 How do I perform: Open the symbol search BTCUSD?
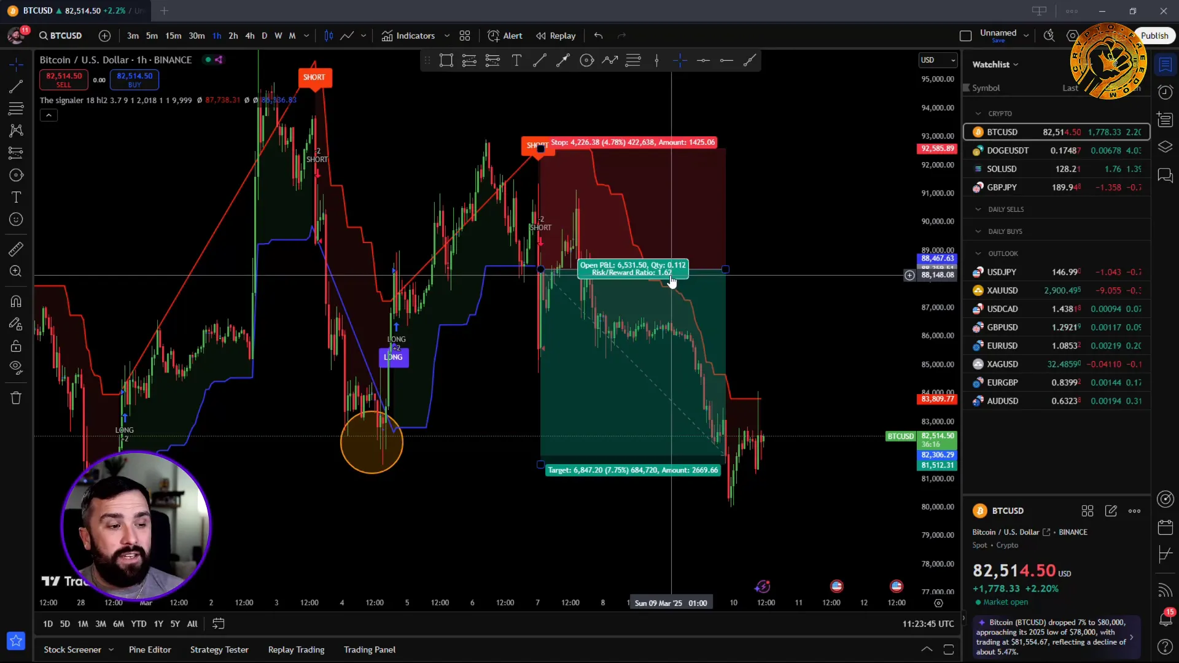pos(61,36)
